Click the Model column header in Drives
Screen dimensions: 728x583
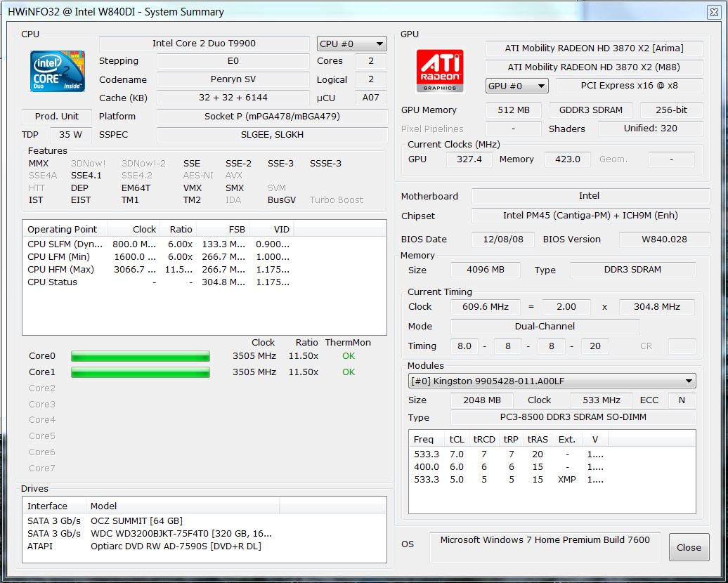tap(183, 506)
